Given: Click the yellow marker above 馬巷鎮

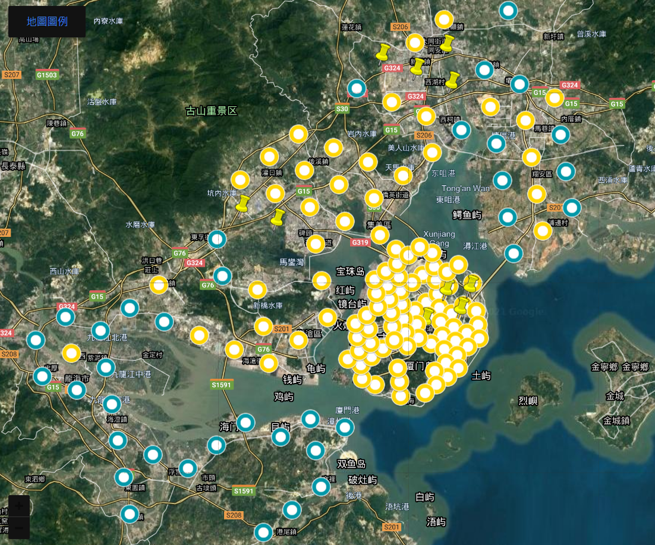Looking at the screenshot, I should pyautogui.click(x=525, y=121).
